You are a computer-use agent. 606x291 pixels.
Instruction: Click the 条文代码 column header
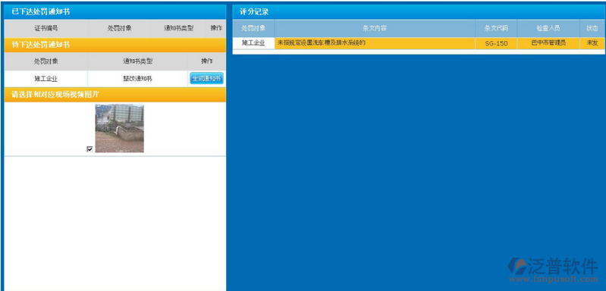pos(496,28)
